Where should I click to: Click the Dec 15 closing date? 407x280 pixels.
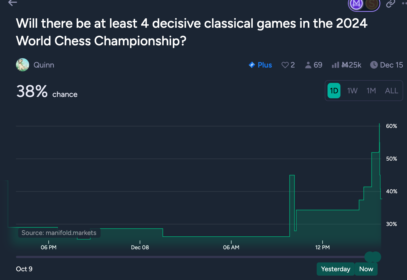click(391, 65)
